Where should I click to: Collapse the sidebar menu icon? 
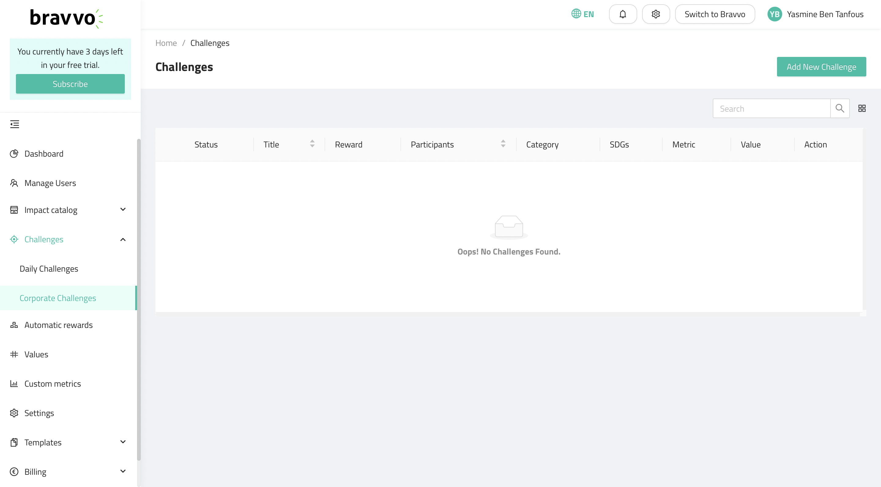[15, 124]
